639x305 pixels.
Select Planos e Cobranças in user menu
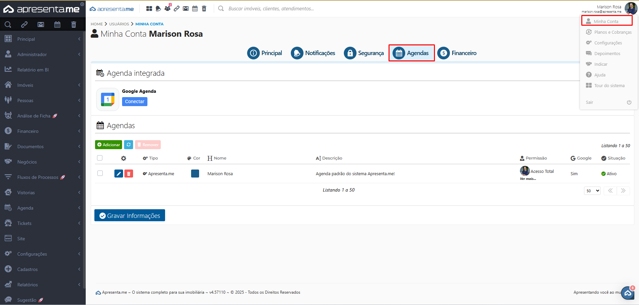tap(613, 32)
